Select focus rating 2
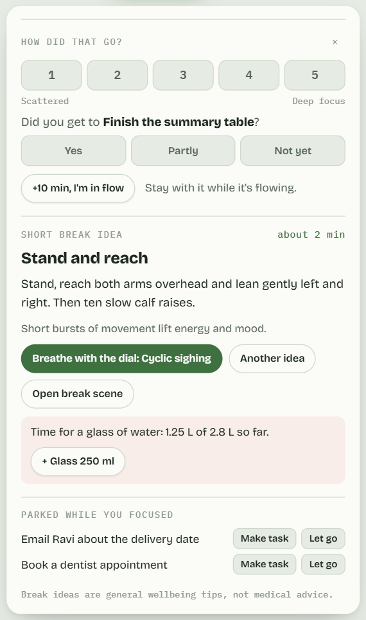This screenshot has height=620, width=366. click(118, 75)
